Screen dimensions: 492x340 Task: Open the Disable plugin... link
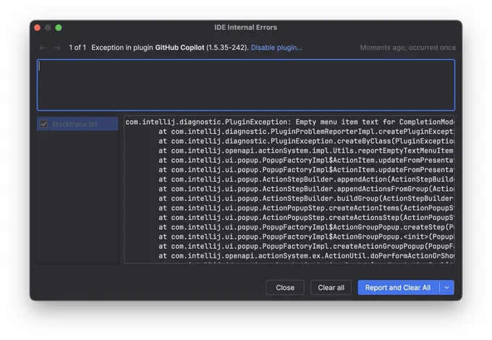276,48
